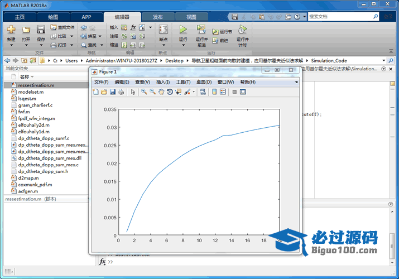Open the Tools(T) menu in Figure 1
This screenshot has height=279, width=399.
[183, 82]
